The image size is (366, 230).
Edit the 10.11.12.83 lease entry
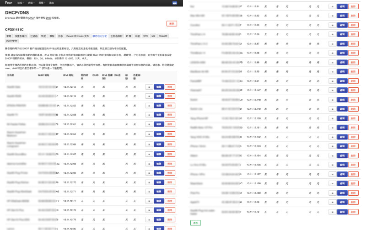[x=342, y=25]
